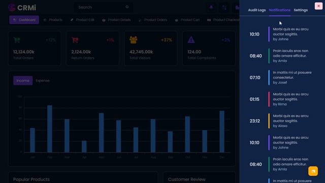
Task: Click the Total Complaints warning icon
Action: point(191,40)
